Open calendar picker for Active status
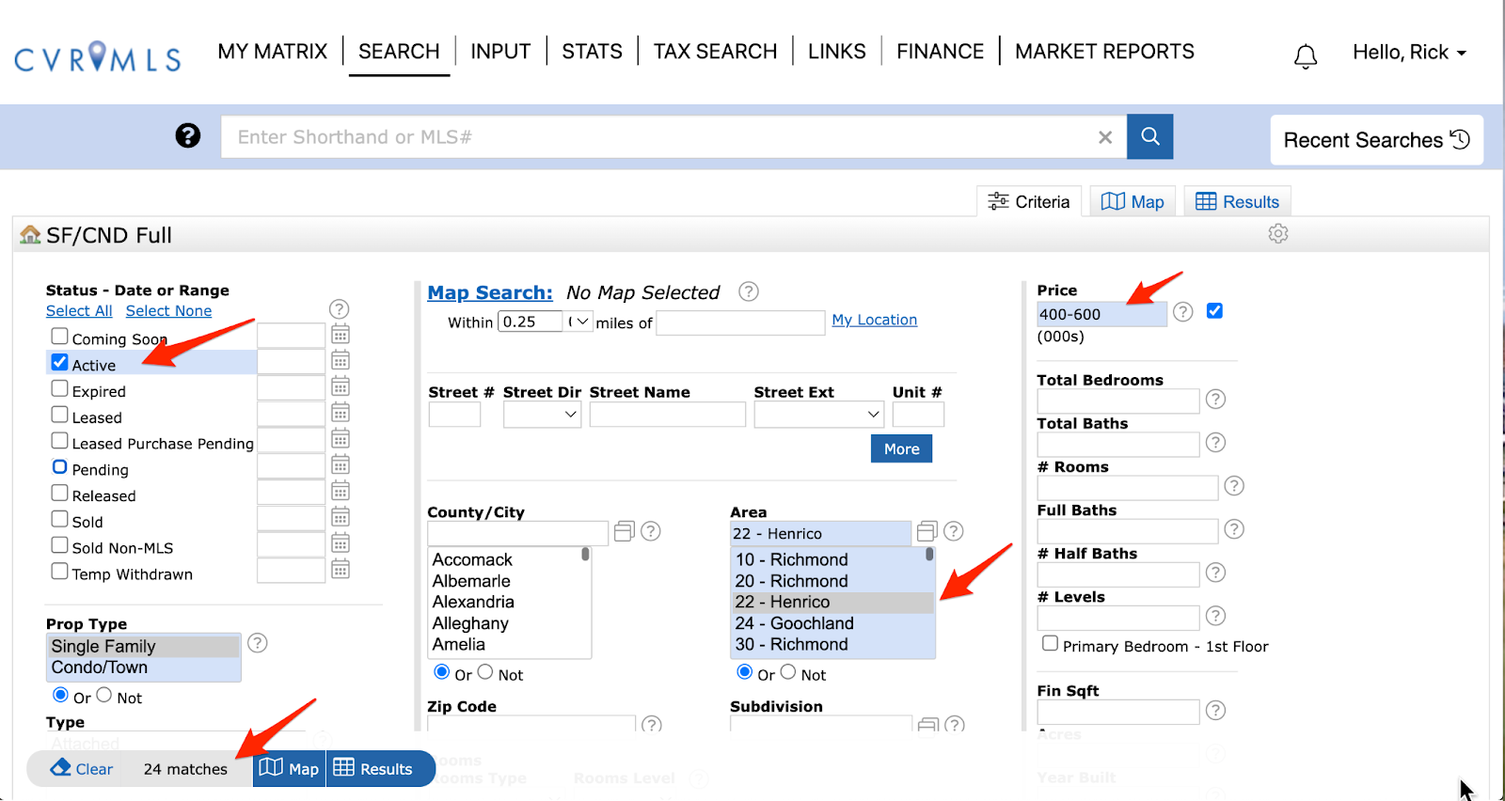The height and width of the screenshot is (801, 1505). (x=341, y=361)
